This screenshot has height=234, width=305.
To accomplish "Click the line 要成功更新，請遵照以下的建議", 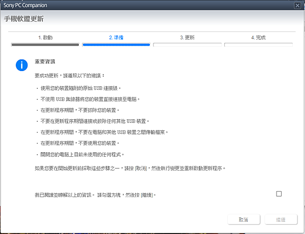I will (x=70, y=76).
